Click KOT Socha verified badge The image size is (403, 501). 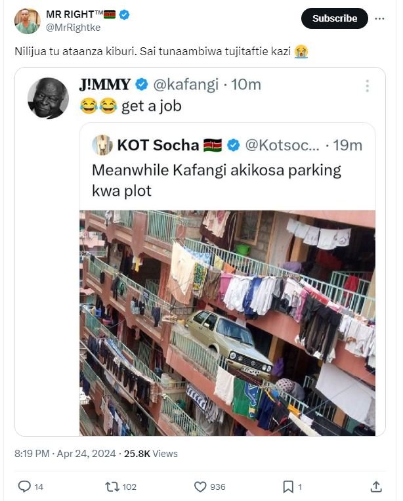coord(233,145)
